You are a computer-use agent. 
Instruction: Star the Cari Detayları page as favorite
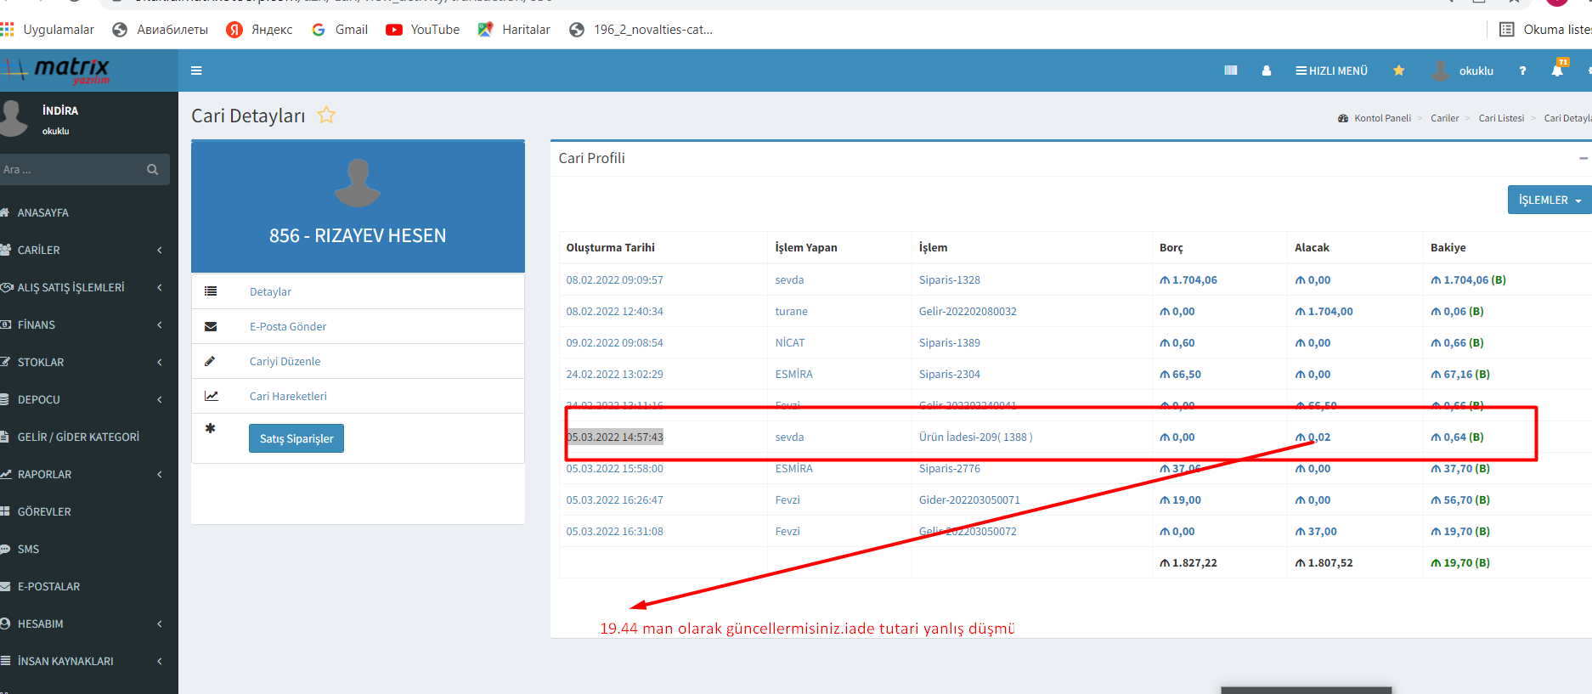point(326,116)
